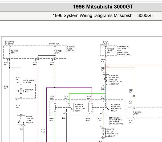
Task: Click the "BLK" label under hi speed relay pin 4
Action: [64, 118]
